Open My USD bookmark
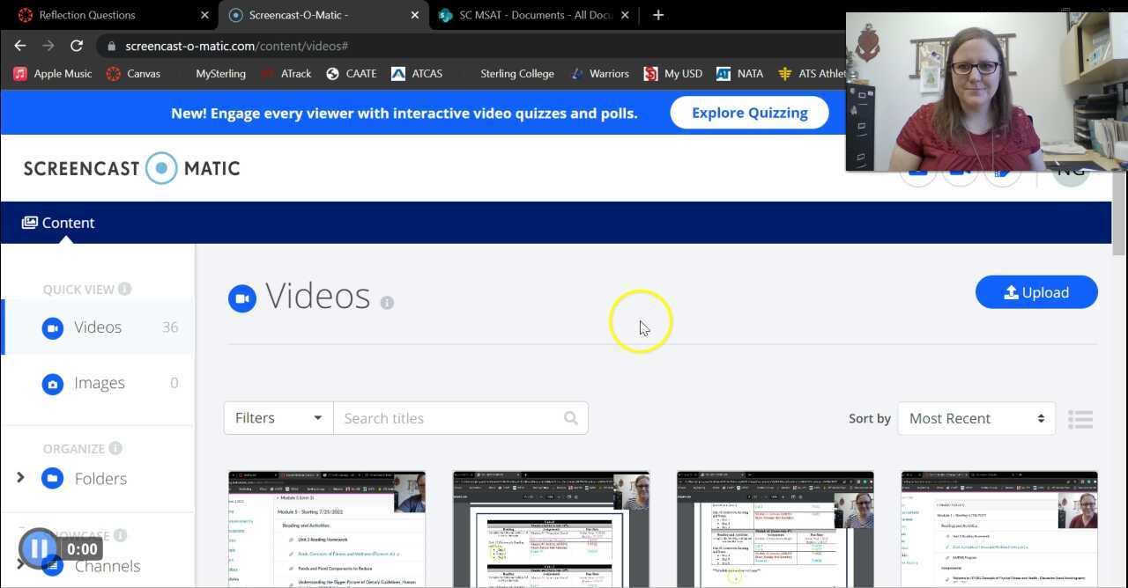 coord(673,74)
